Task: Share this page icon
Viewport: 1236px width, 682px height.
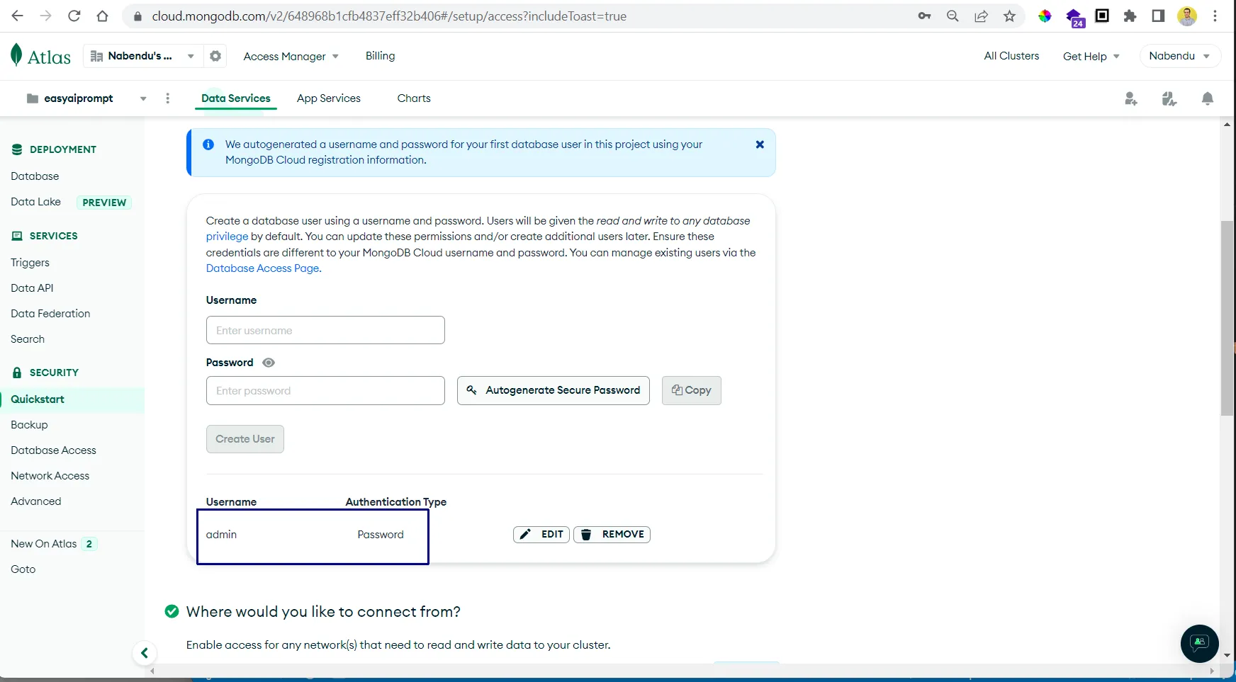Action: (x=981, y=16)
